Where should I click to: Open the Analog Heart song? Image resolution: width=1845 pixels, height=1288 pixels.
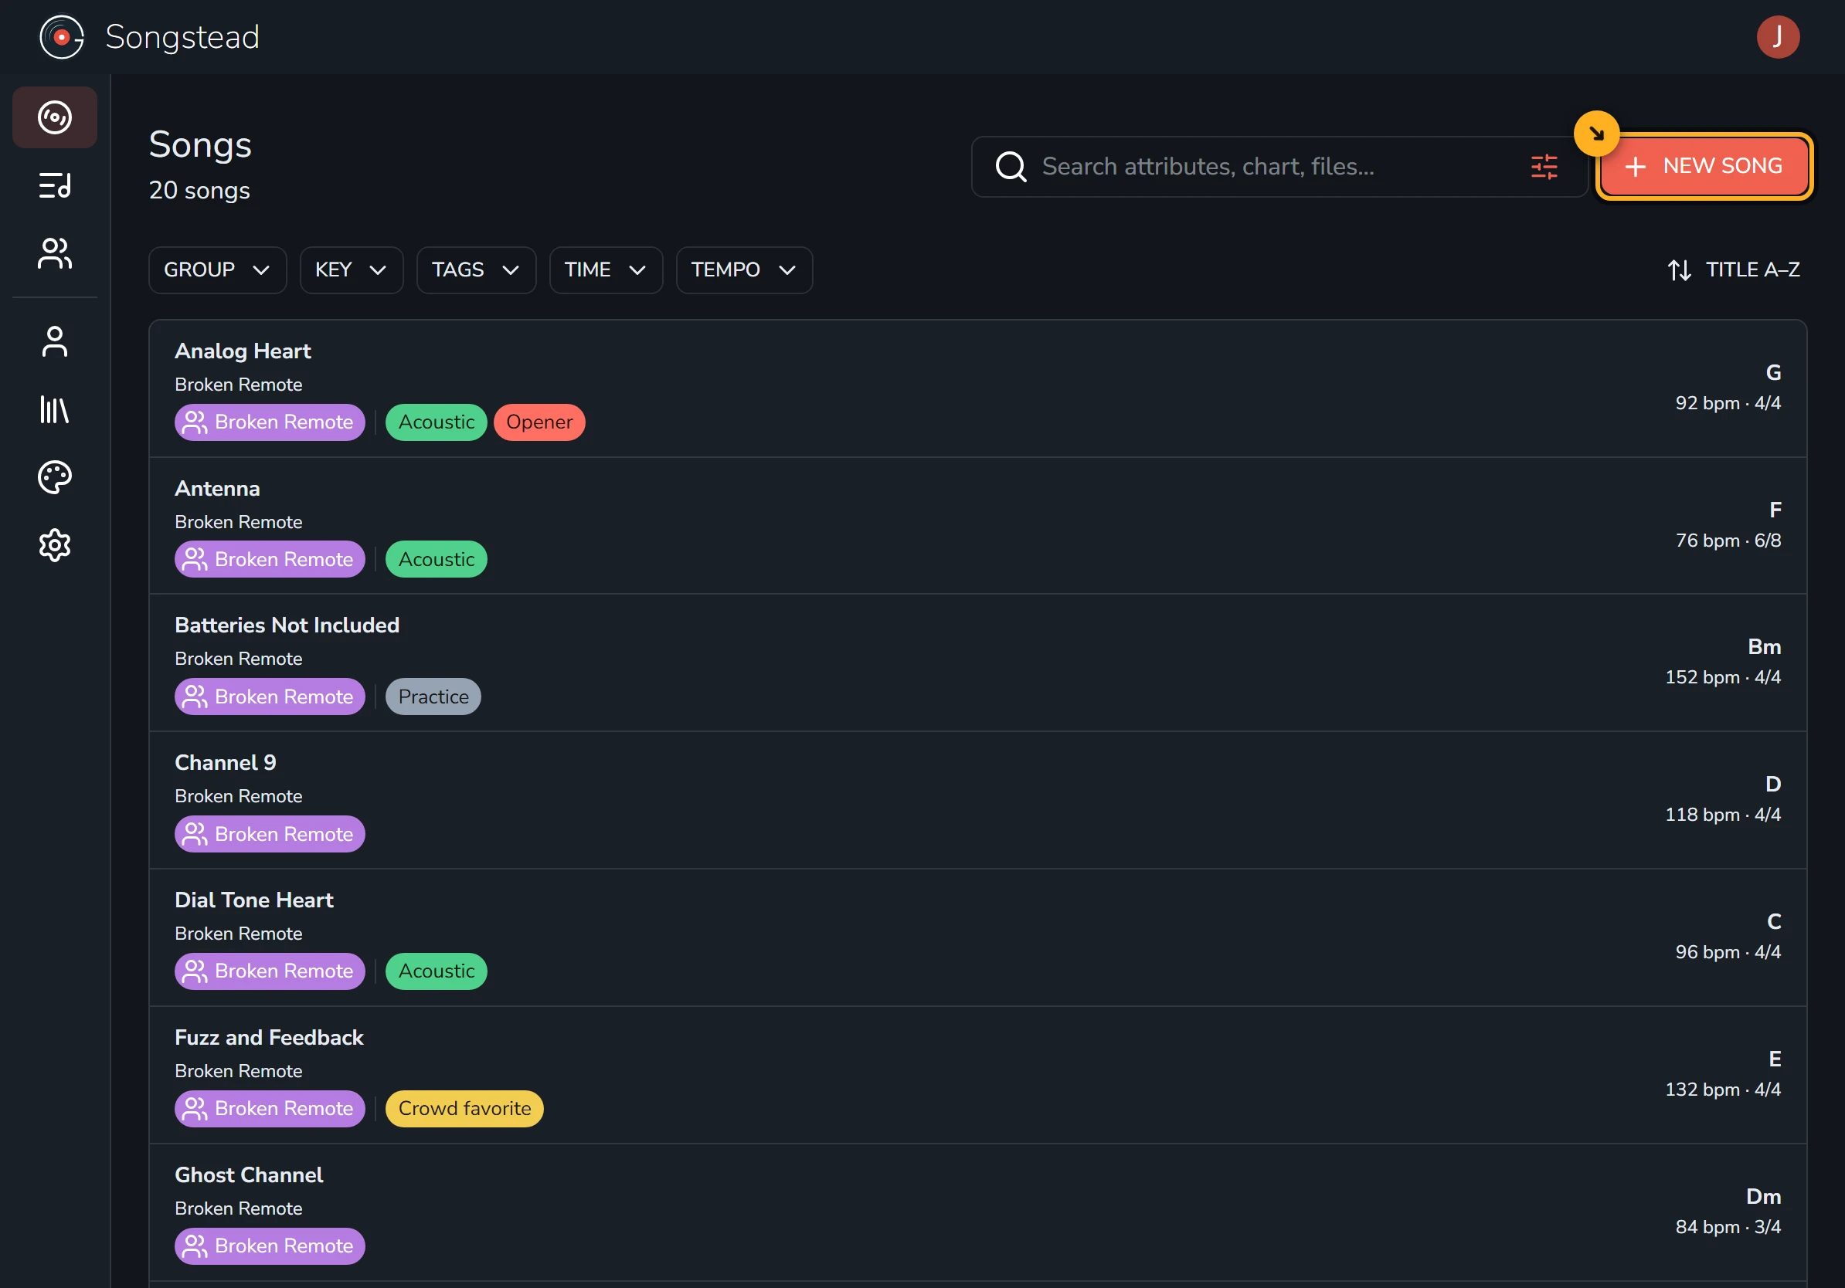coord(977,389)
